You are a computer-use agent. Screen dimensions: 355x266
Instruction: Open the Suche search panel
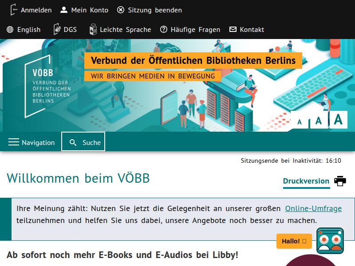click(83, 141)
